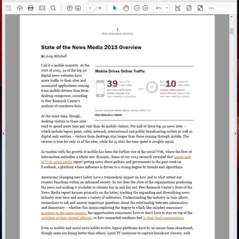The image size is (239, 239).
Task: Click the page number input field
Action: pyautogui.click(x=90, y=8)
